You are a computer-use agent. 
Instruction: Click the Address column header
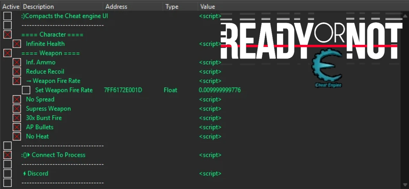click(133, 6)
